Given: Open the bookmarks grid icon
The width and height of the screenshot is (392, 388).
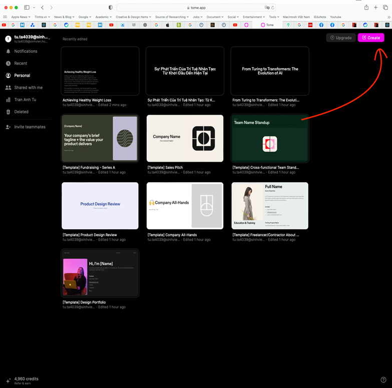Looking at the screenshot, I should (5, 17).
